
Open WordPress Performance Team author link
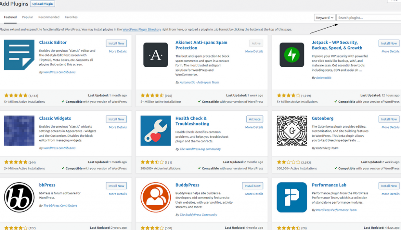[336, 210]
